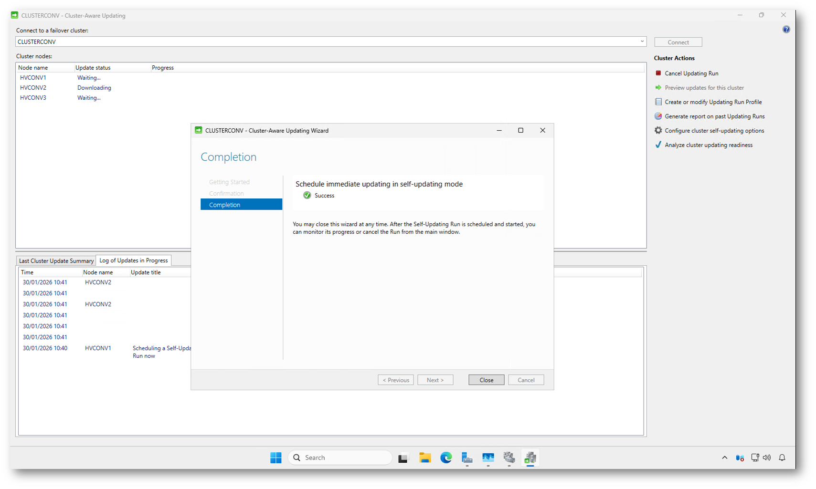Show hidden system tray icons
The height and width of the screenshot is (489, 816).
click(724, 458)
